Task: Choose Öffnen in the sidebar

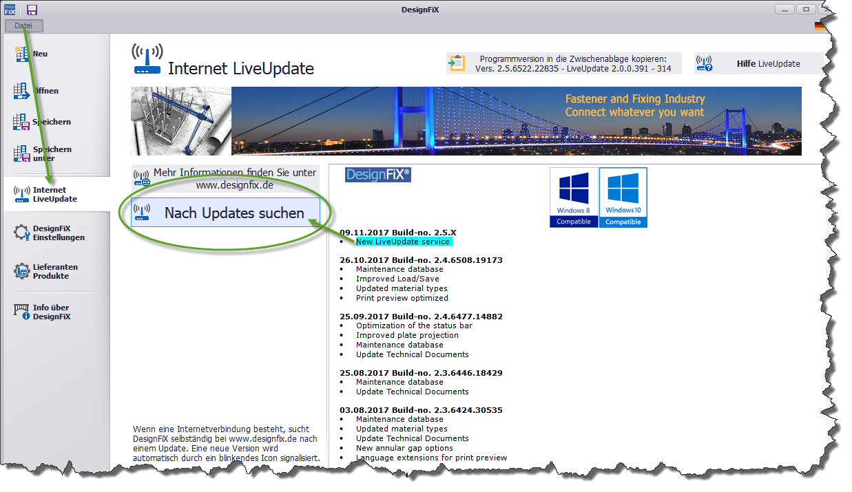Action: 45,91
